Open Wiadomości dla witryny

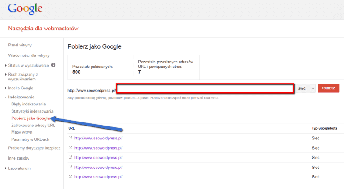coord(29,55)
